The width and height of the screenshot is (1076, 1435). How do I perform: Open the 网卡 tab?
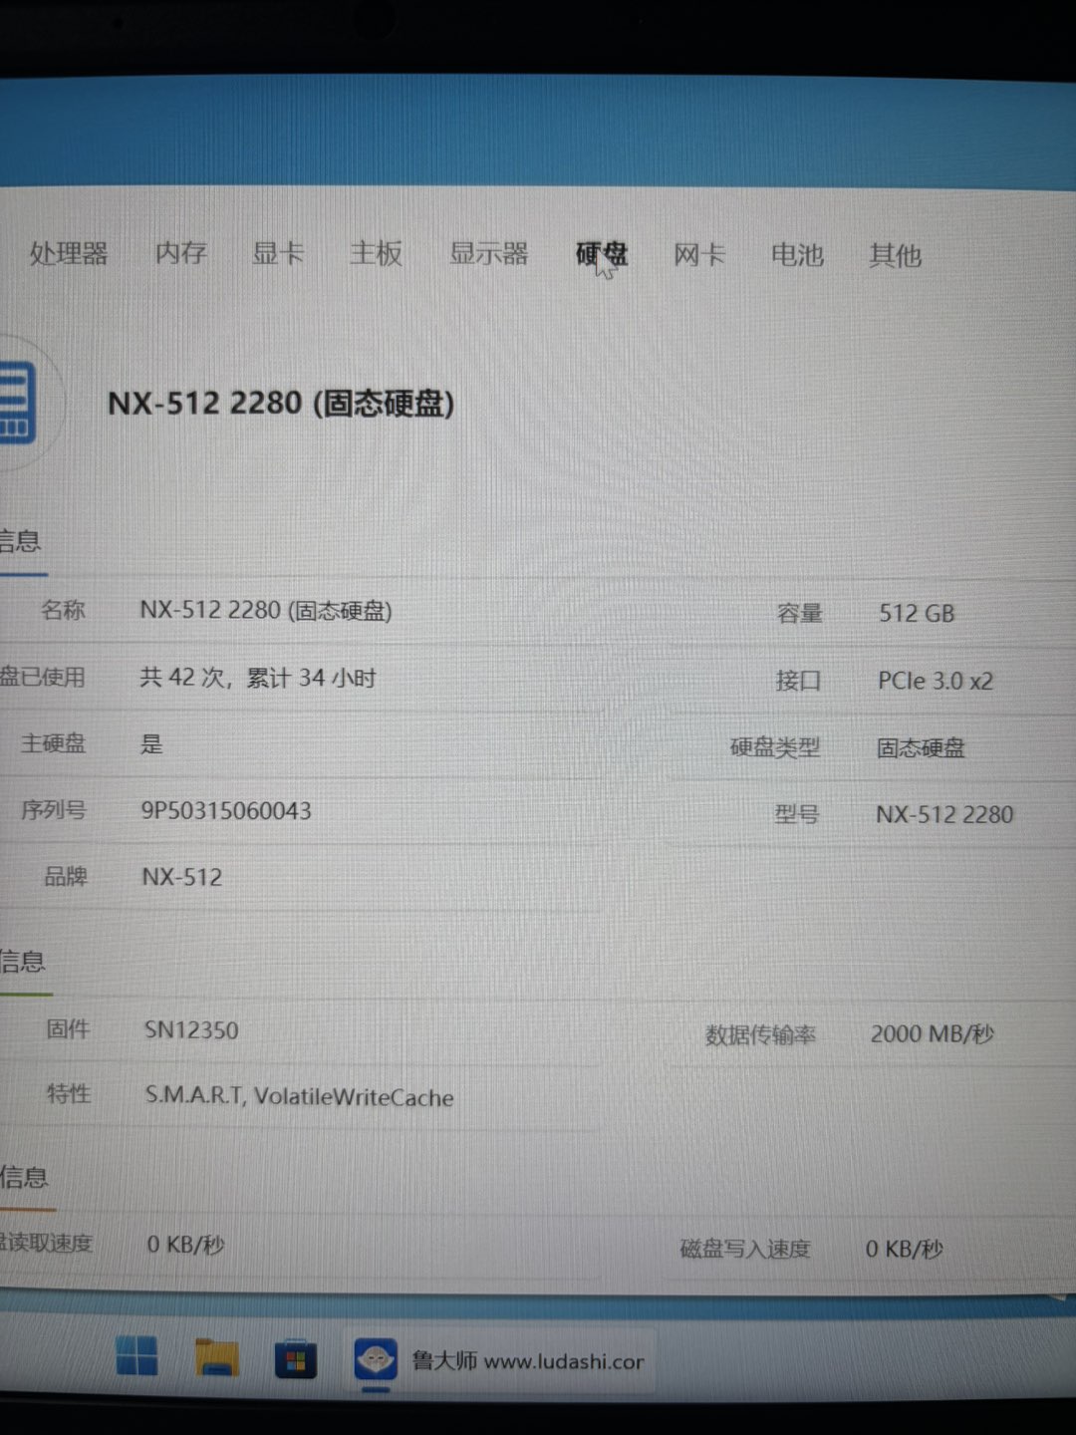(x=698, y=255)
